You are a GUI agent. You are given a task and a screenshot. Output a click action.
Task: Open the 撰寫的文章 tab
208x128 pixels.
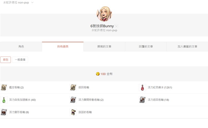coord(104,47)
